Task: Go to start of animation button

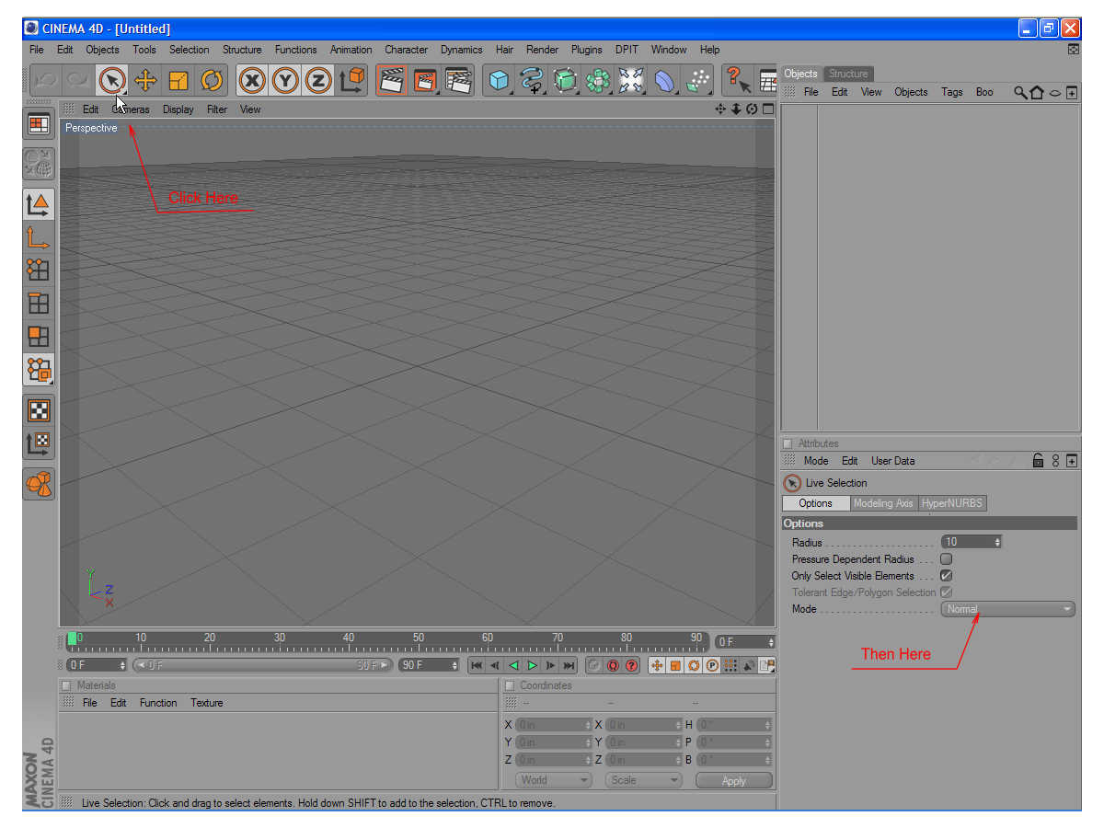Action: point(477,665)
